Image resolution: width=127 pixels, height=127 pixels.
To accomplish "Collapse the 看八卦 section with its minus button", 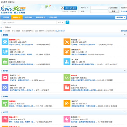I will [x=125, y=71].
